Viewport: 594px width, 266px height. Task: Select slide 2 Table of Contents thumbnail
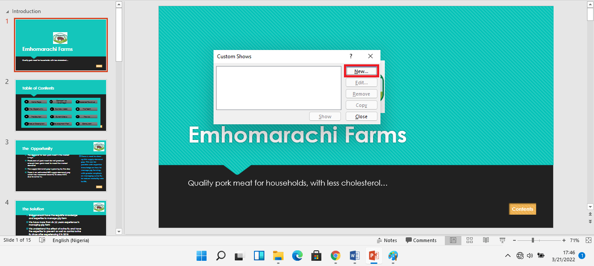point(61,105)
